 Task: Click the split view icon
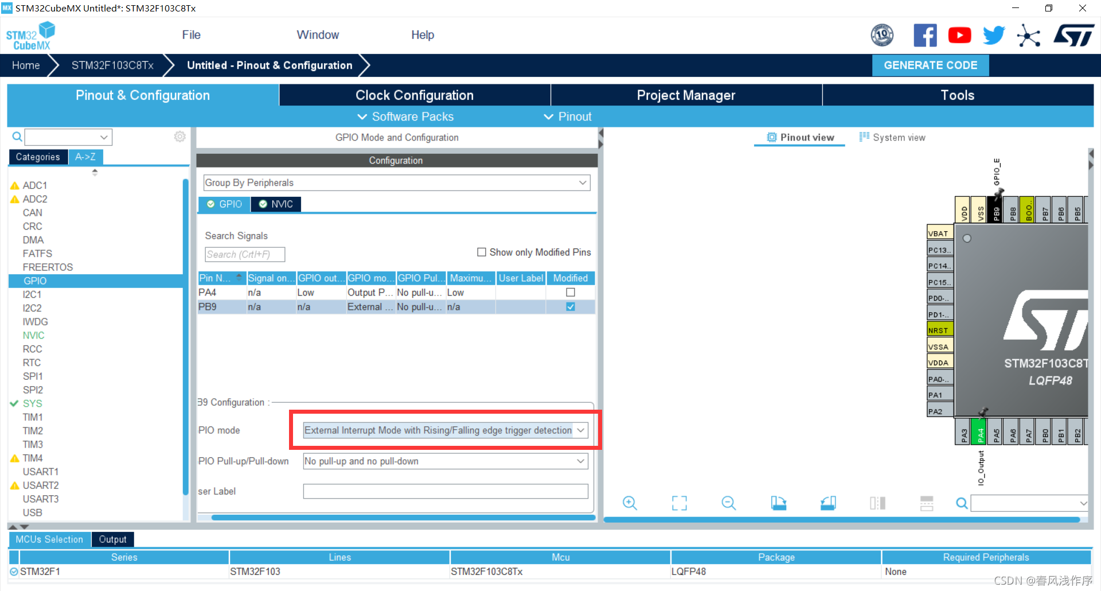tap(877, 503)
